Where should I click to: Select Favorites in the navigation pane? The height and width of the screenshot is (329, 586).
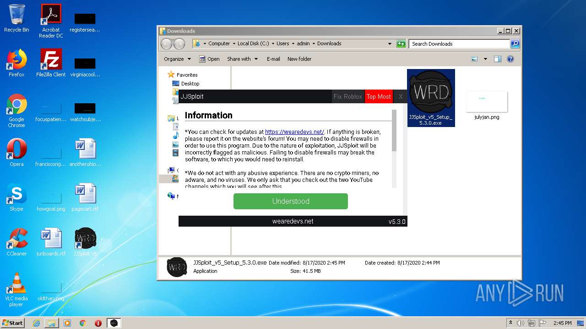click(187, 75)
